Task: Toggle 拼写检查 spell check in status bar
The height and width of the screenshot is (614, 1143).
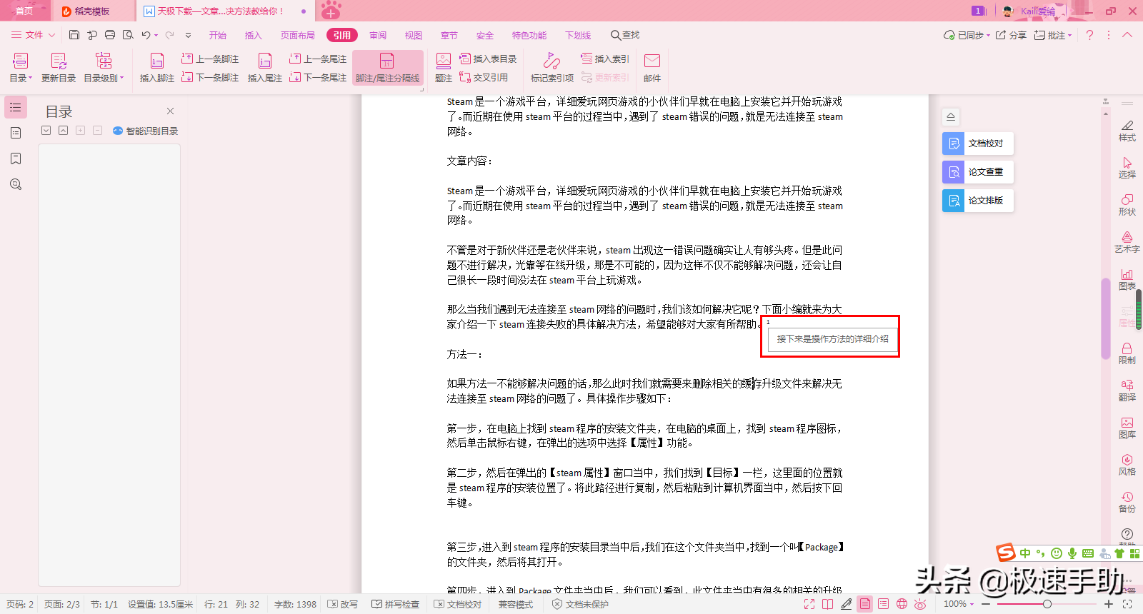Action: click(396, 604)
